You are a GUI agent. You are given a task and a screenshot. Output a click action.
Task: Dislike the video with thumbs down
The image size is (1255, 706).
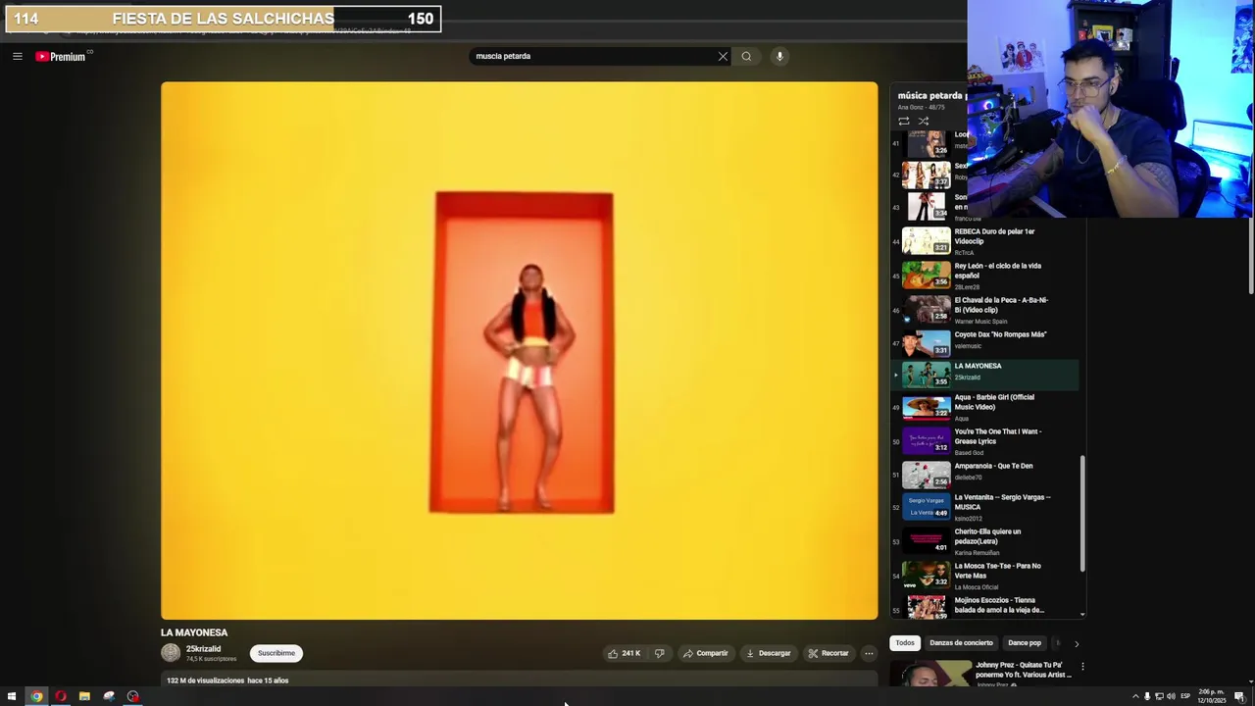pos(660,653)
